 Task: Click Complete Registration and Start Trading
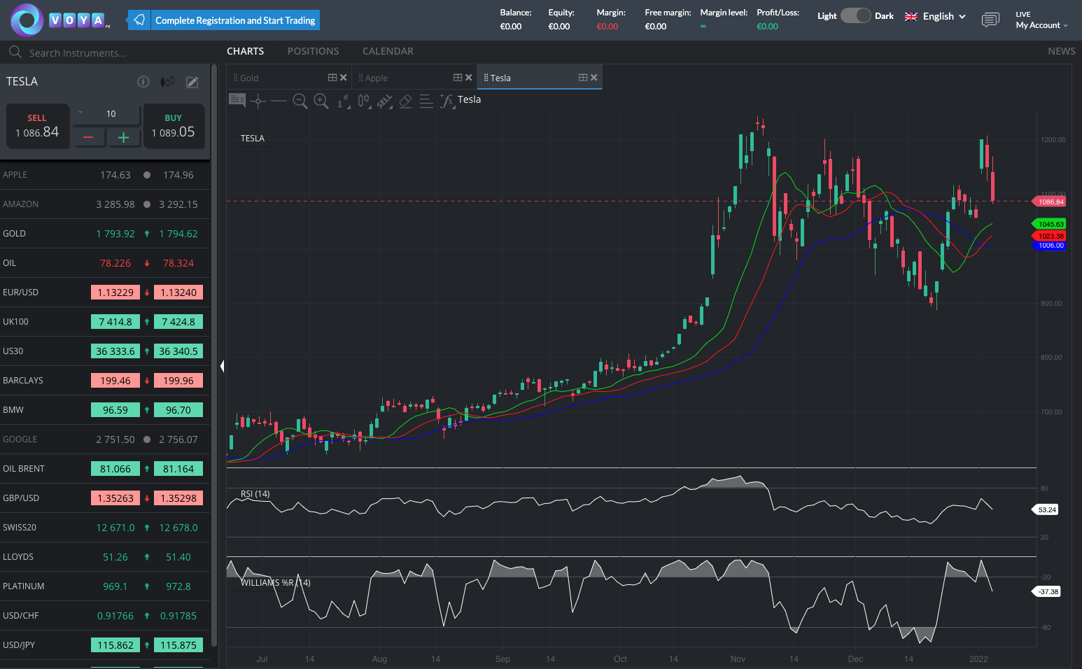235,20
